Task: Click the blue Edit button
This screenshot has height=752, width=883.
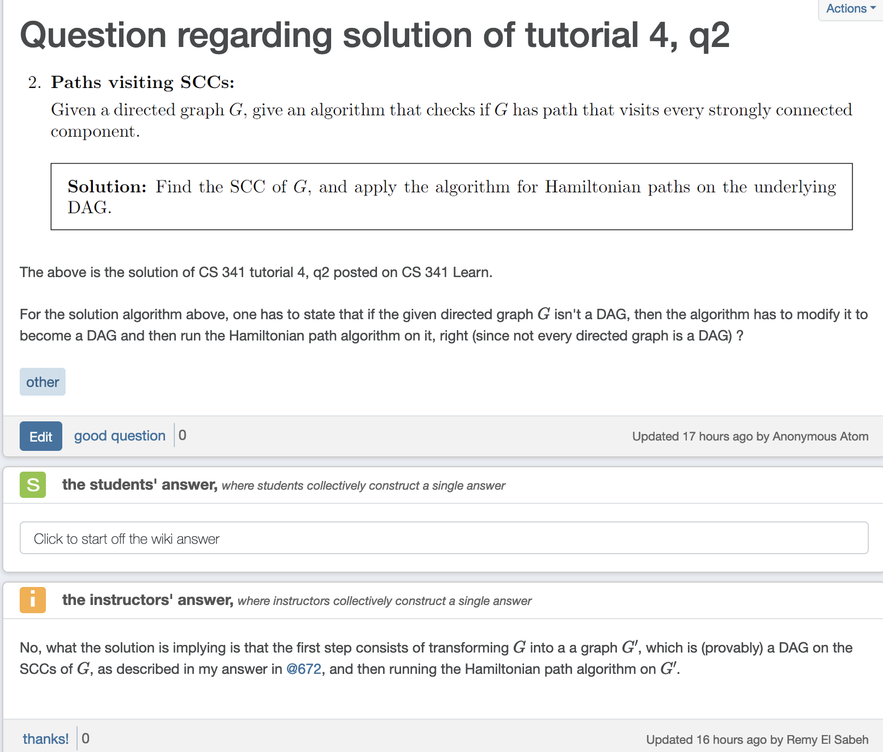Action: click(x=41, y=436)
